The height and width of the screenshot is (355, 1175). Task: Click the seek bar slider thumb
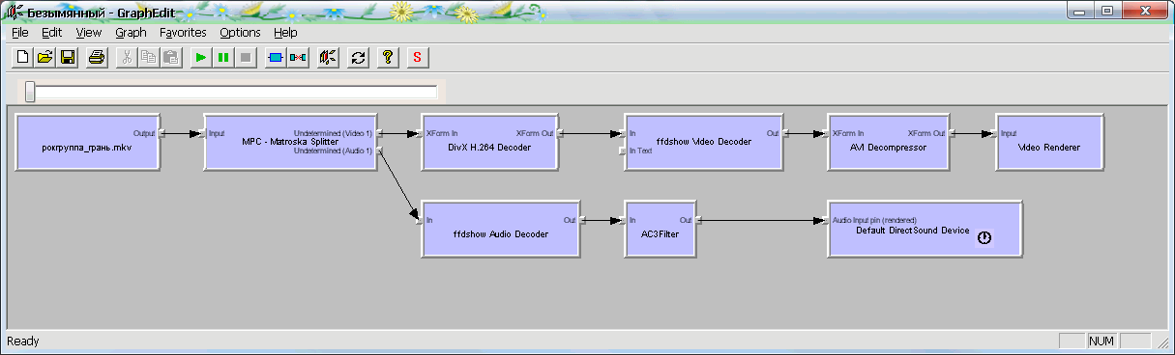pyautogui.click(x=31, y=92)
